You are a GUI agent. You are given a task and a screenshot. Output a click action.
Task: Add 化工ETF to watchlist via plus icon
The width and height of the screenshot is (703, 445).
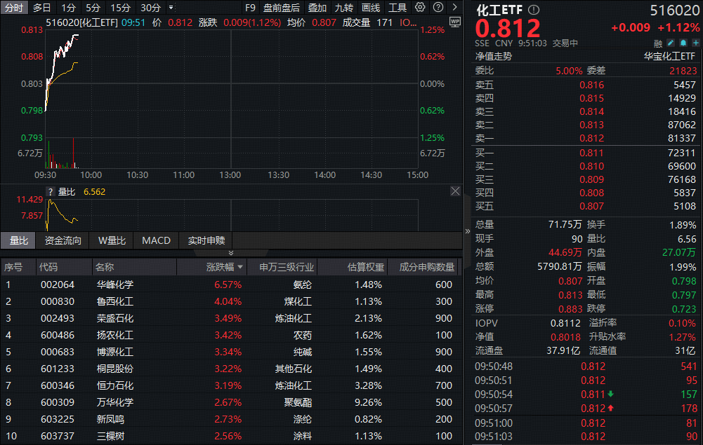point(697,43)
